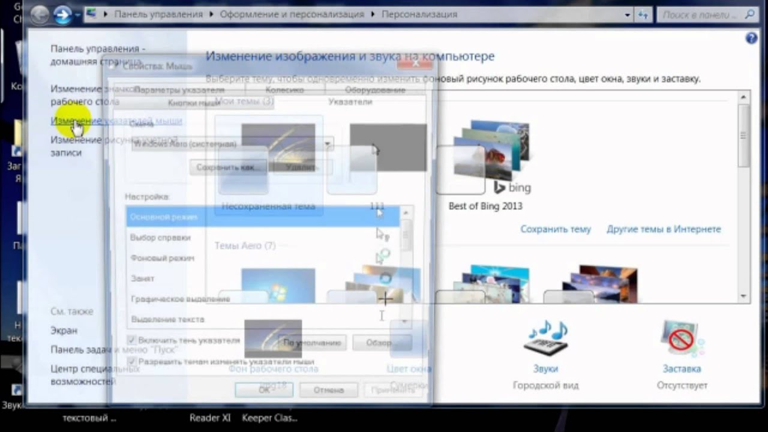Image resolution: width=768 pixels, height=432 pixels.
Task: Click the theme list scrollbar thumb
Action: pyautogui.click(x=744, y=136)
